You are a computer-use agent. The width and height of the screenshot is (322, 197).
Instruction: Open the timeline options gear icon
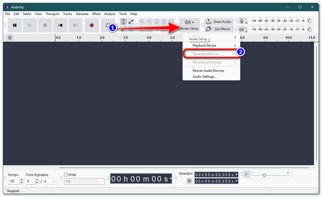coord(10,37)
